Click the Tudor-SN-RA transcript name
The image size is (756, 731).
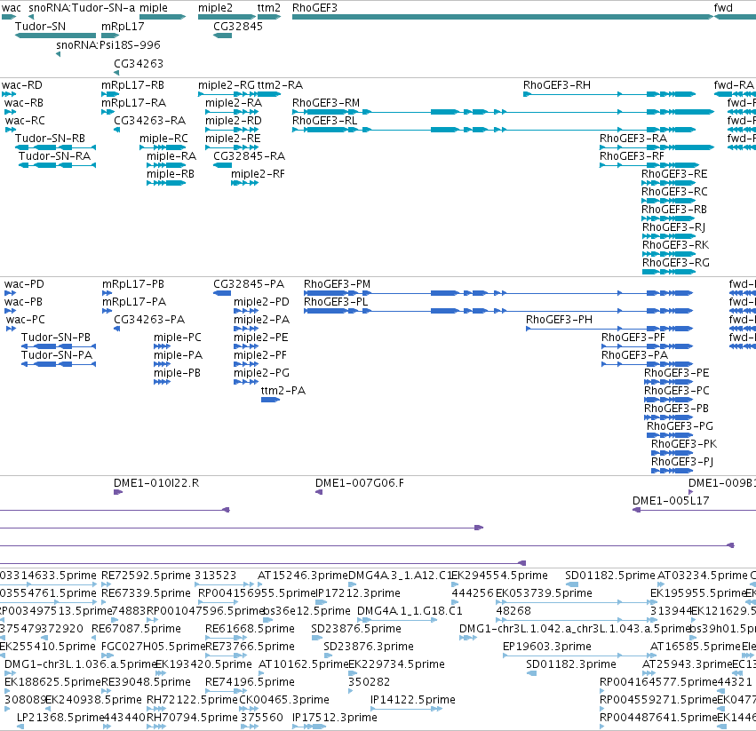[54, 156]
